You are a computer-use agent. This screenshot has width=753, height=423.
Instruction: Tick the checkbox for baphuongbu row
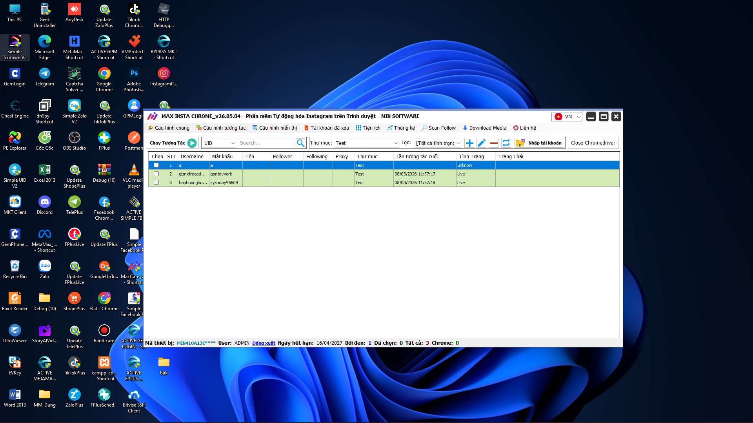pyautogui.click(x=156, y=183)
